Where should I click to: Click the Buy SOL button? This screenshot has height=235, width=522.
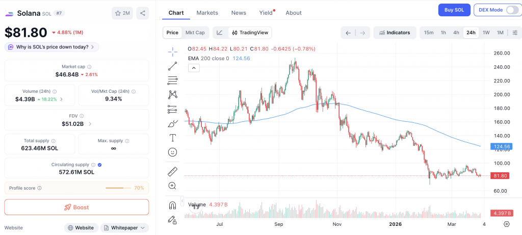(454, 10)
